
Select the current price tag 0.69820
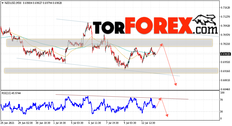225,54
